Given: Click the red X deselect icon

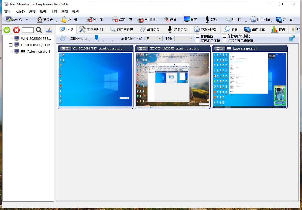Looking at the screenshot, I should 16,30.
